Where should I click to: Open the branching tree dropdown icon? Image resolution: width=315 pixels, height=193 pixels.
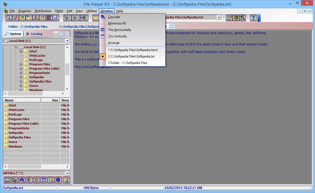click(x=84, y=18)
